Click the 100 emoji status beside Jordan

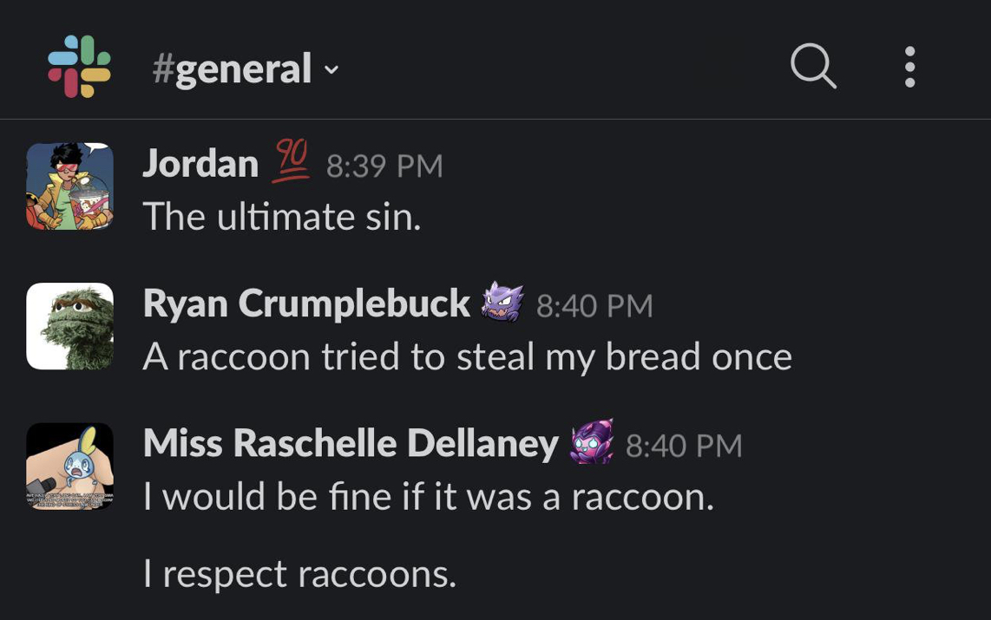[292, 162]
